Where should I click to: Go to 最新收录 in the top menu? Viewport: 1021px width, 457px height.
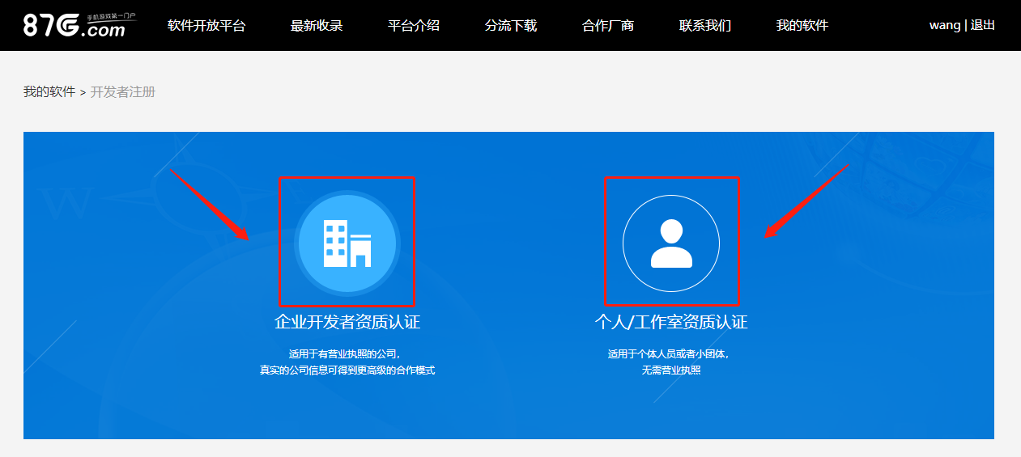pos(317,25)
